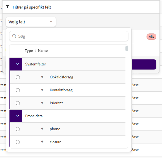Viewport: 162px width, 158px height.
Task: Open the Vælg felt dropdown
Action: (x=31, y=22)
